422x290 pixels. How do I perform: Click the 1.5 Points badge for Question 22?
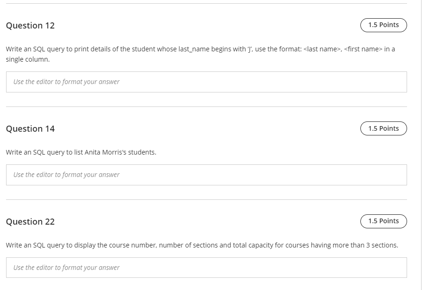383,221
